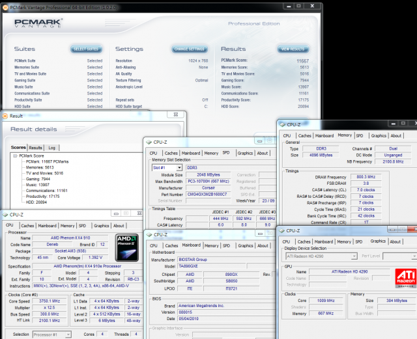Open Results tab in Result details
This screenshot has width=417, height=339.
coord(35,148)
